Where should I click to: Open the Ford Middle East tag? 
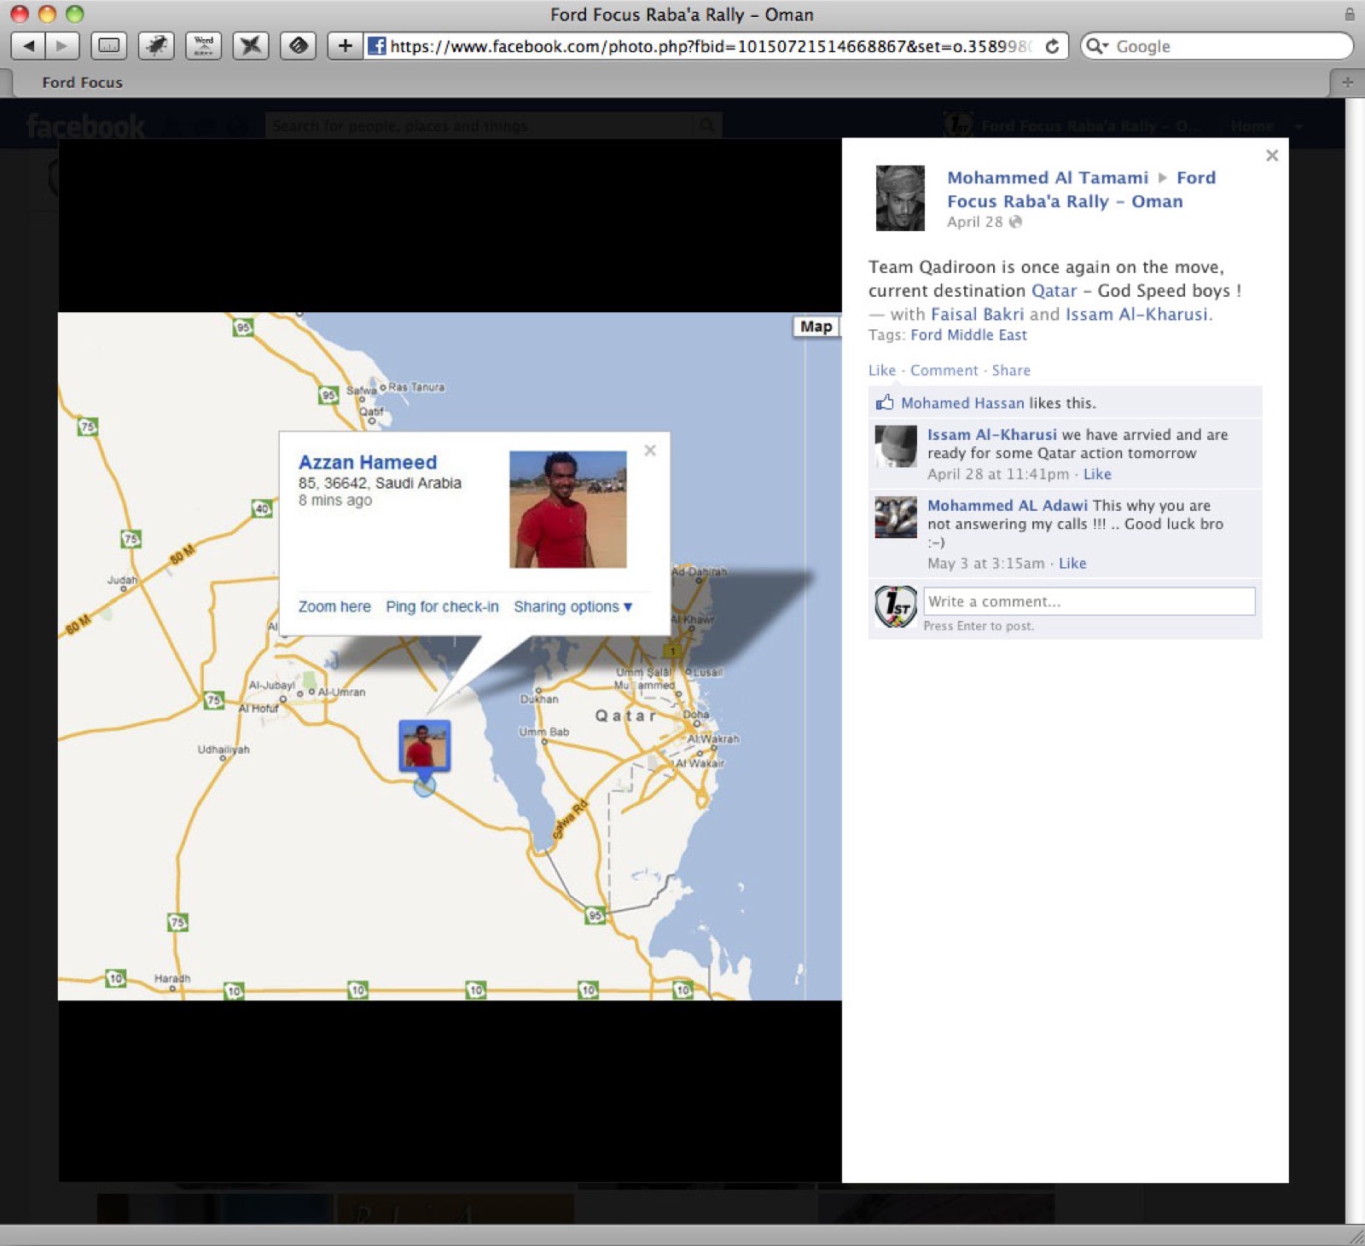click(x=968, y=335)
